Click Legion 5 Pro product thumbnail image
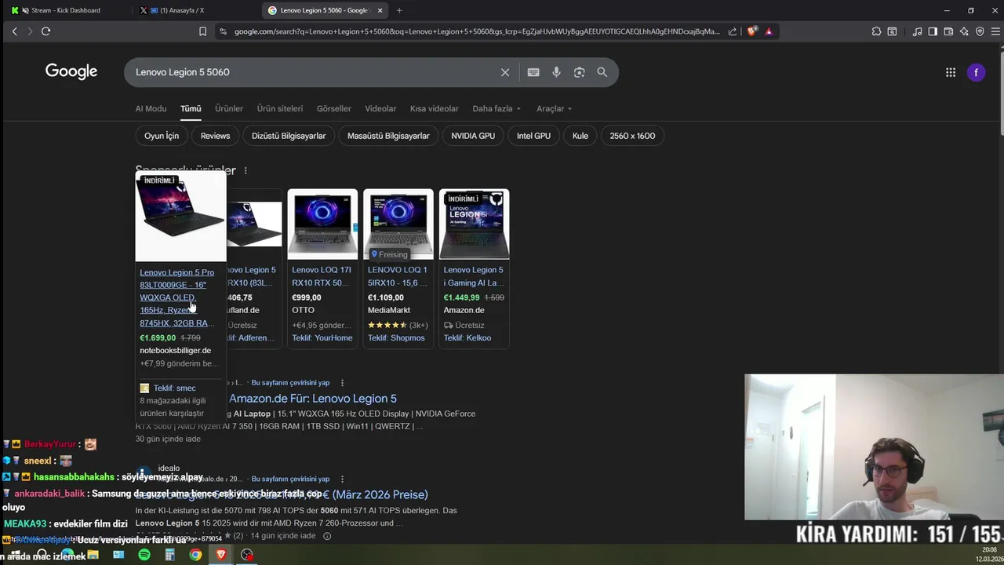Image resolution: width=1004 pixels, height=565 pixels. pyautogui.click(x=180, y=217)
